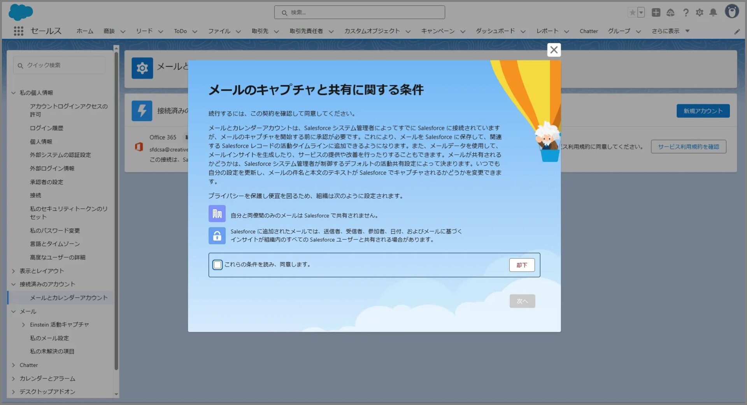Select 私のパスワード変更 in sidebar
Image resolution: width=747 pixels, height=405 pixels.
click(x=55, y=231)
